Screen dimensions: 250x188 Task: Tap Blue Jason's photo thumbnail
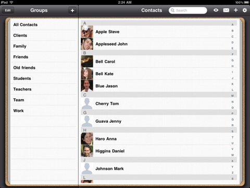[87, 86]
